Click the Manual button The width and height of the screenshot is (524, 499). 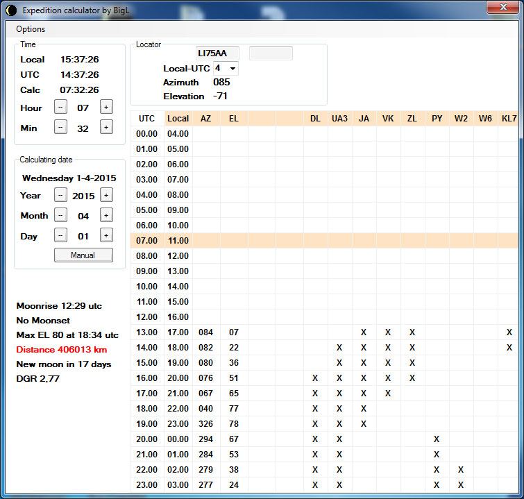pyautogui.click(x=83, y=255)
